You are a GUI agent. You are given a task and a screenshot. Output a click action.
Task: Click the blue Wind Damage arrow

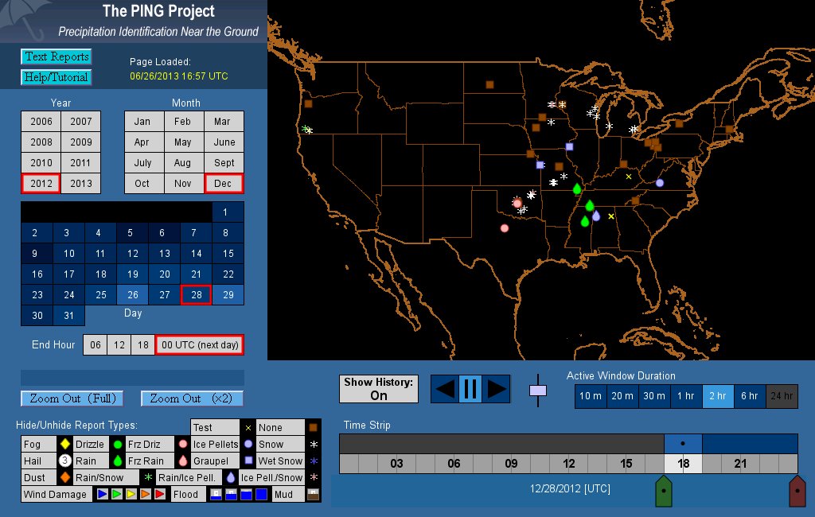click(103, 495)
